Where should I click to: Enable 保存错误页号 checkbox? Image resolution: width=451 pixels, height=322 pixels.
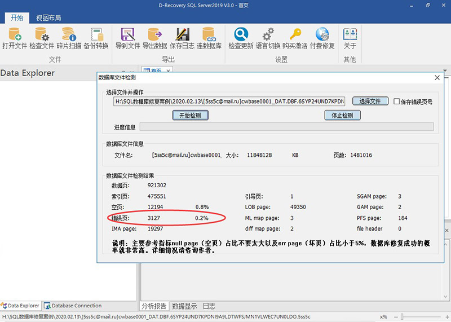[397, 102]
